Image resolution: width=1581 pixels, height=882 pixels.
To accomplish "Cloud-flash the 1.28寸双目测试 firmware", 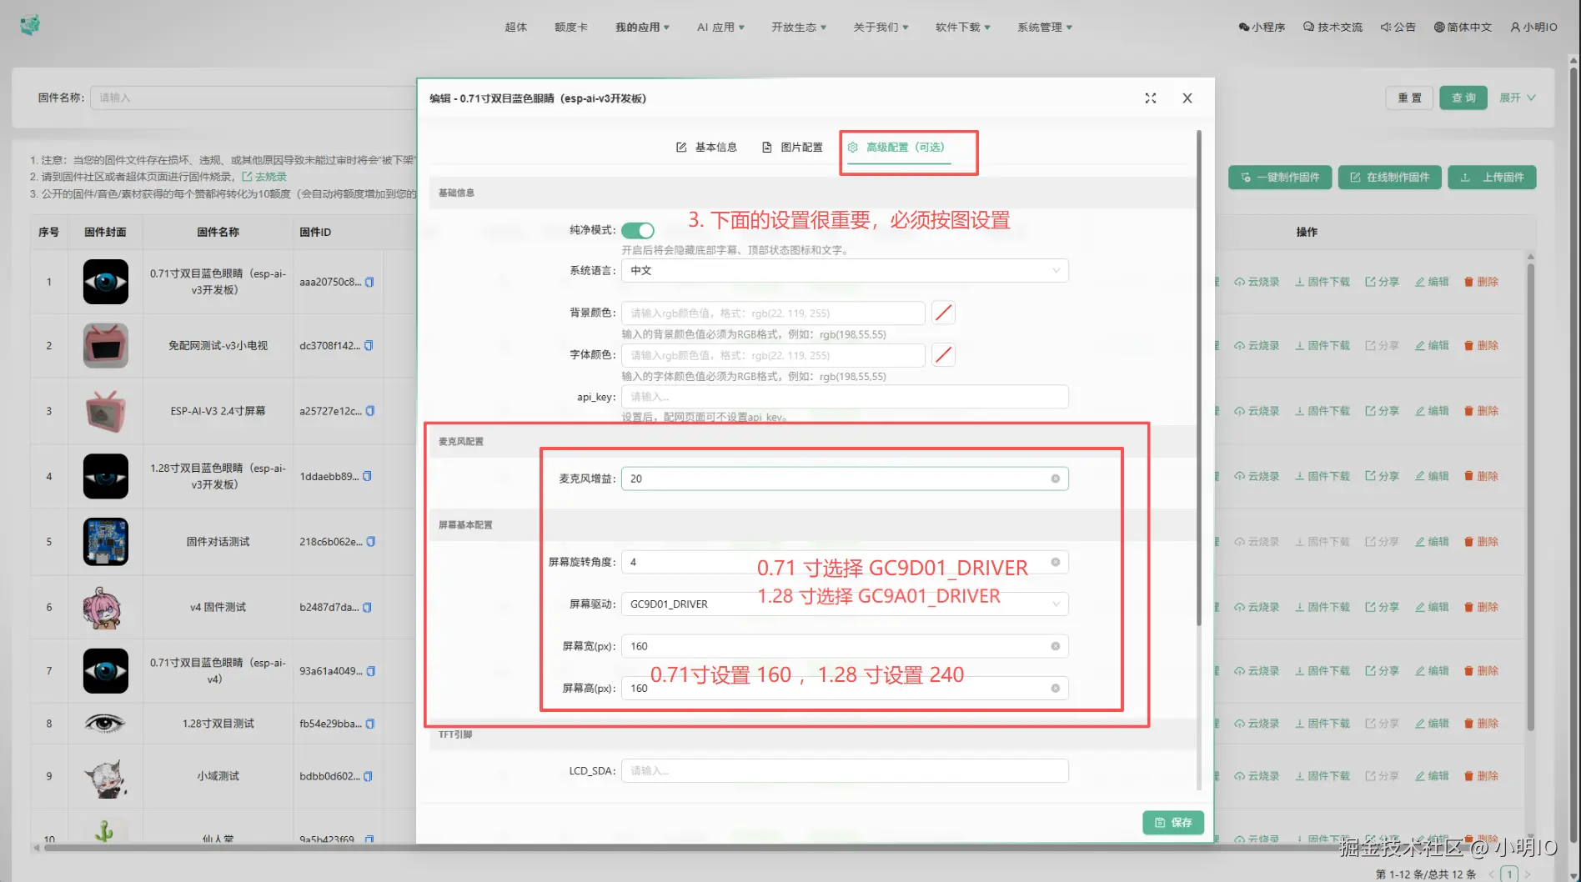I will (1257, 724).
